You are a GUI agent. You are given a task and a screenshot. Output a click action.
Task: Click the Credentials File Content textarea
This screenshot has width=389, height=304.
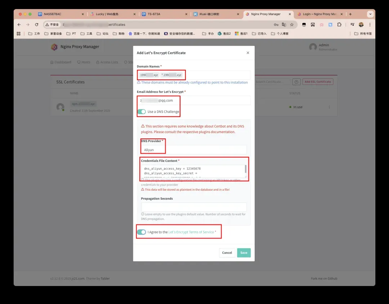click(194, 171)
